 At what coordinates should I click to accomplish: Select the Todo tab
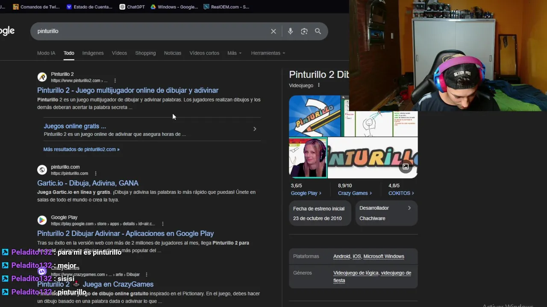69,53
